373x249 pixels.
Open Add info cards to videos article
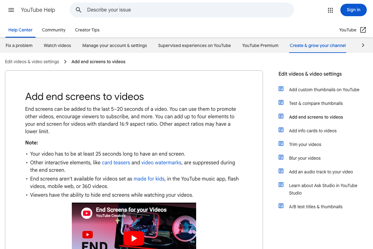(x=313, y=131)
